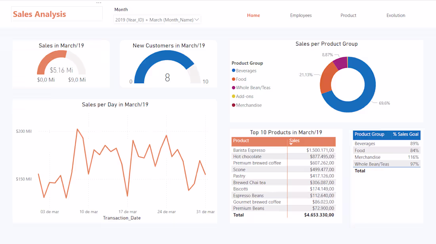This screenshot has height=244, width=436.
Task: Open the Product page
Action: [348, 15]
